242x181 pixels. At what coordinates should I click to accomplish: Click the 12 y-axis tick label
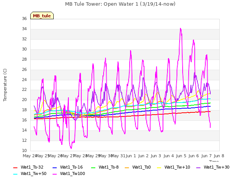[24, 140]
